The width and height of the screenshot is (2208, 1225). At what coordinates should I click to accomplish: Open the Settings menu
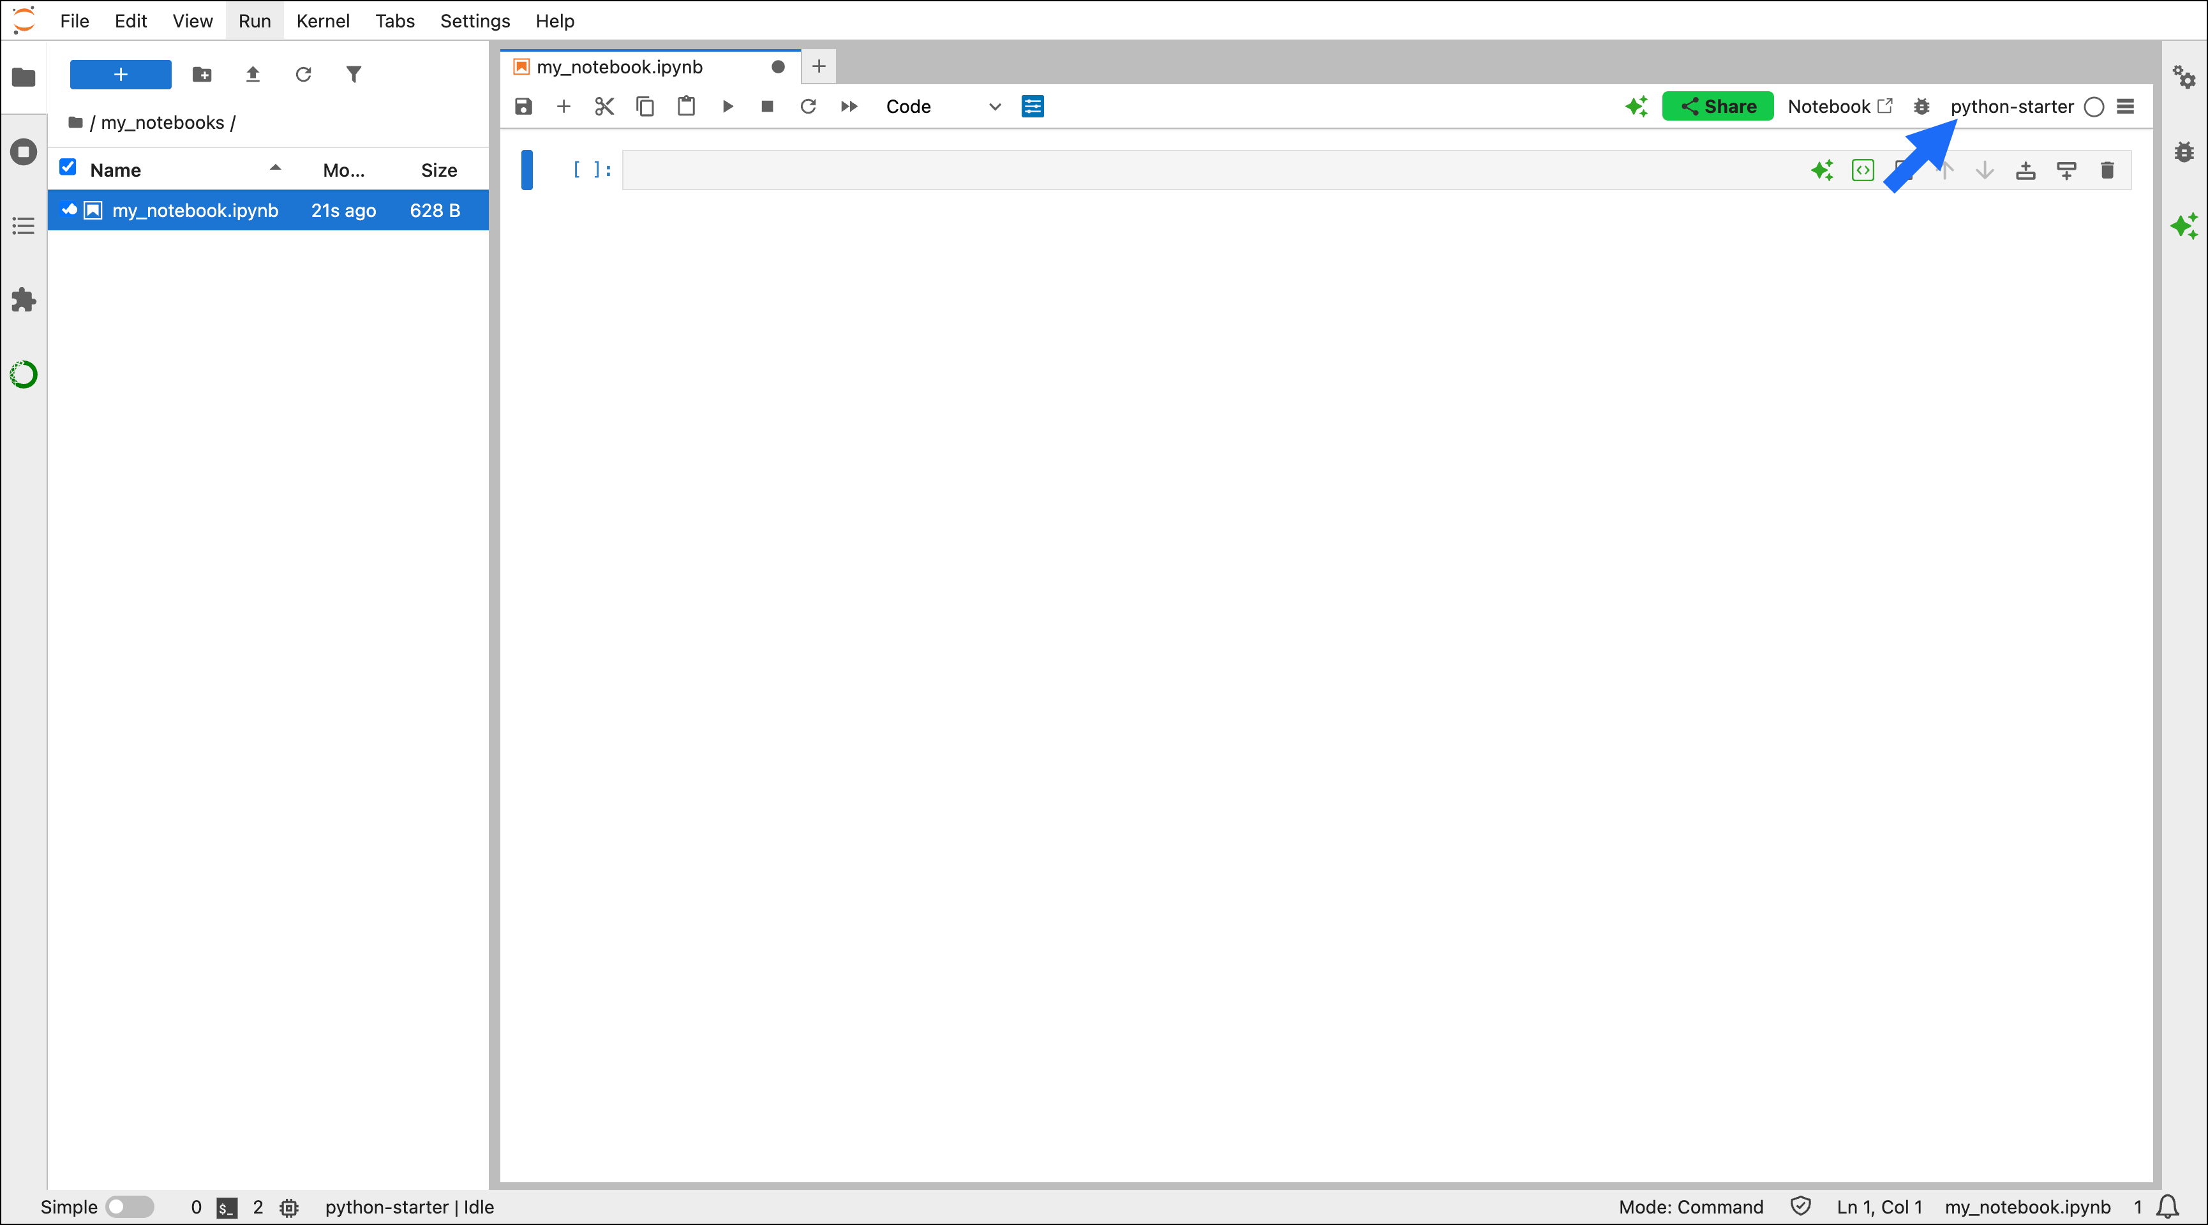click(474, 20)
